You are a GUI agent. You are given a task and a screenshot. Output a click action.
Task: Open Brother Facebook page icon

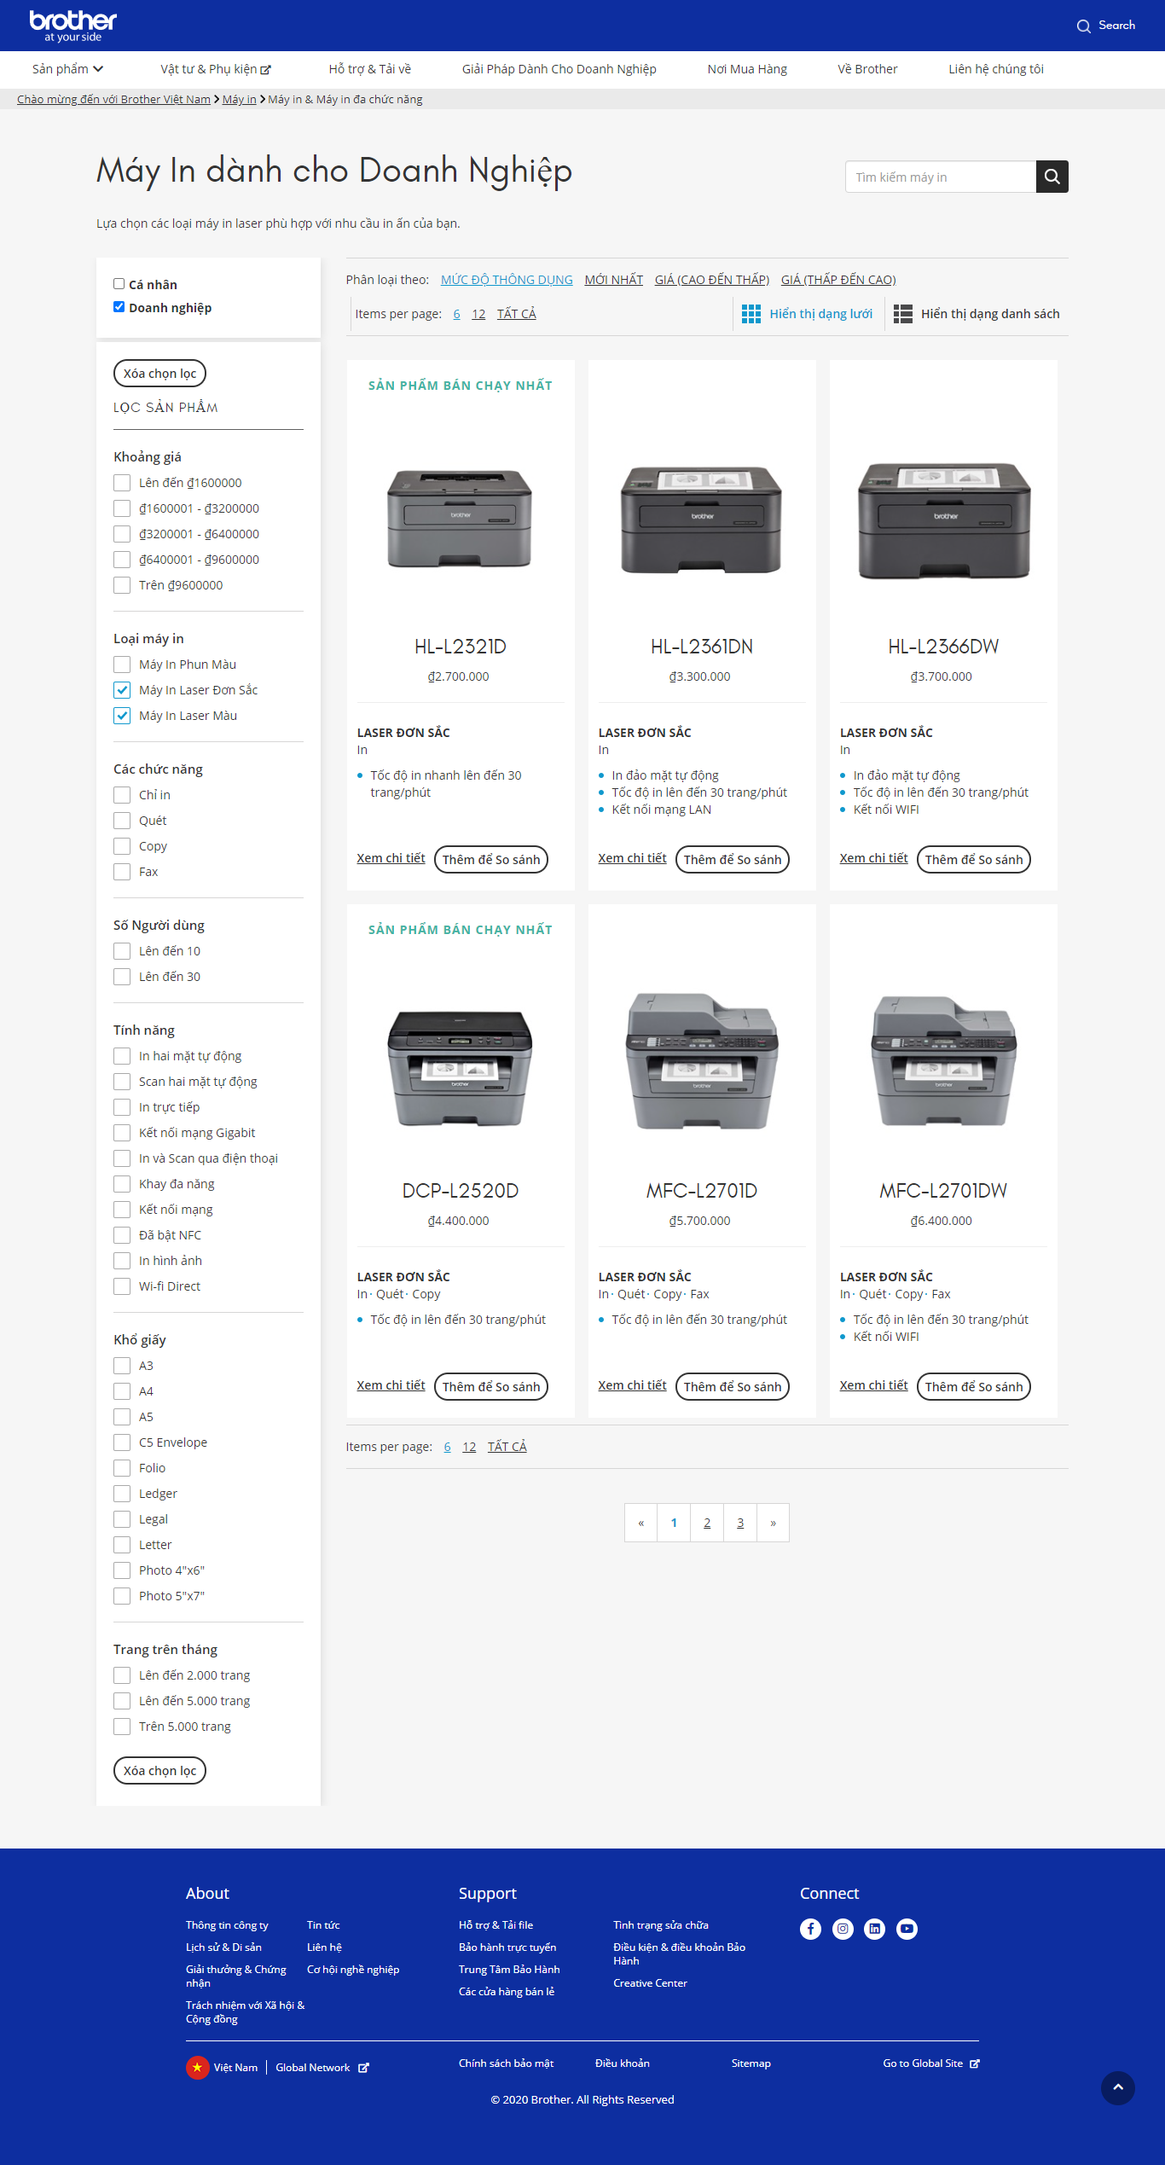[810, 1929]
